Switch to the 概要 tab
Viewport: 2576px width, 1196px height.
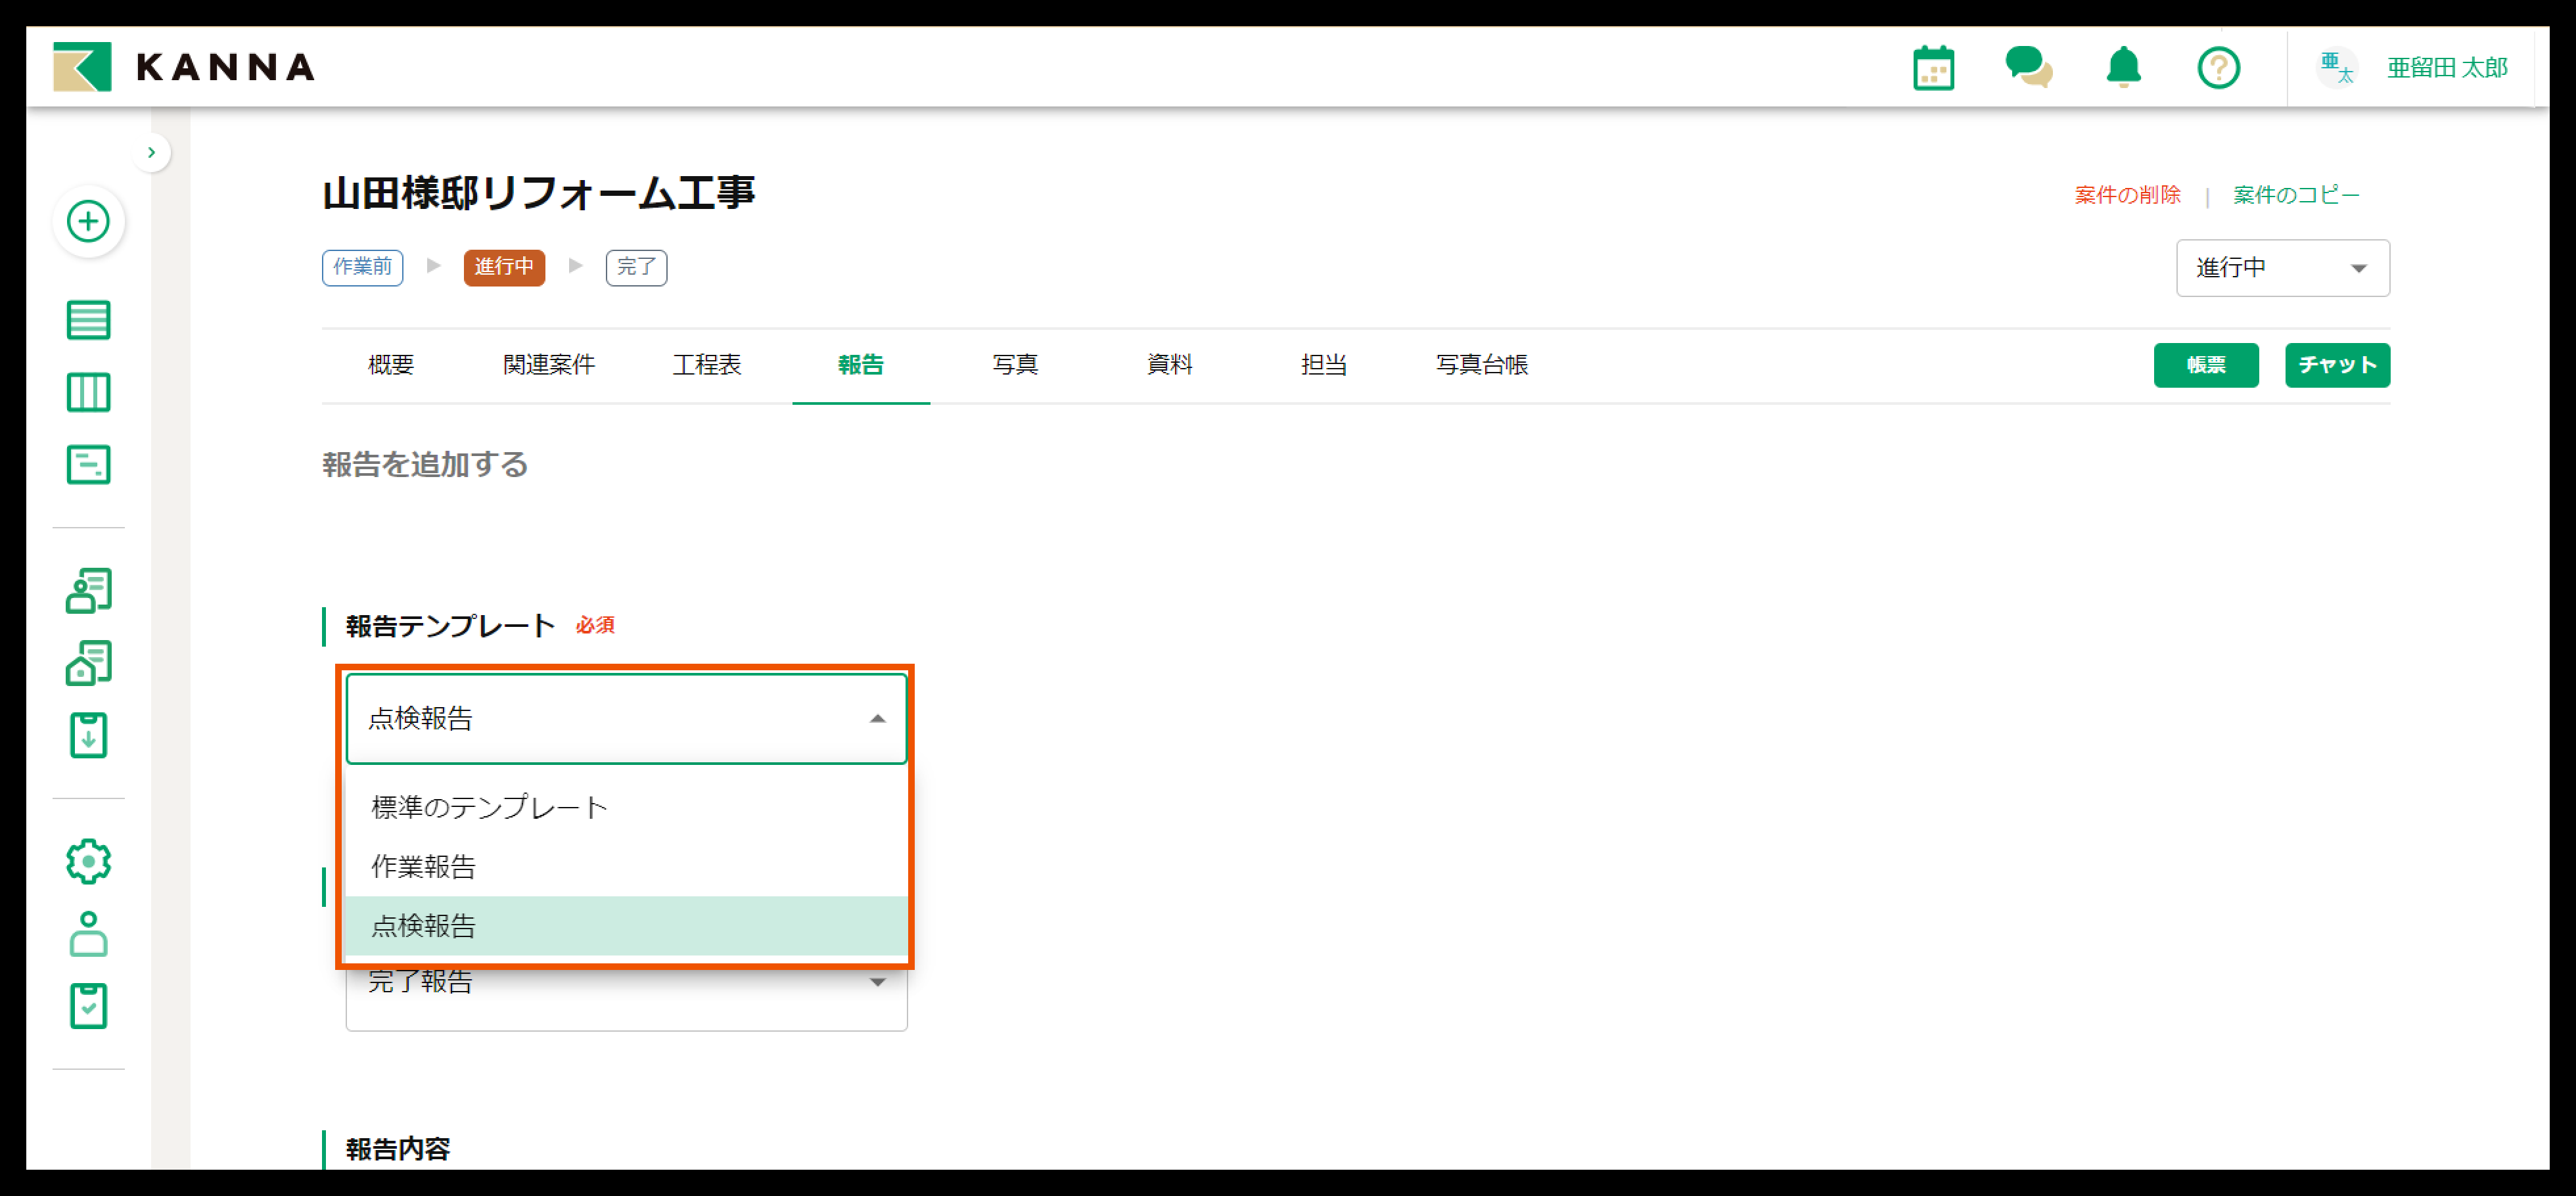pos(391,365)
